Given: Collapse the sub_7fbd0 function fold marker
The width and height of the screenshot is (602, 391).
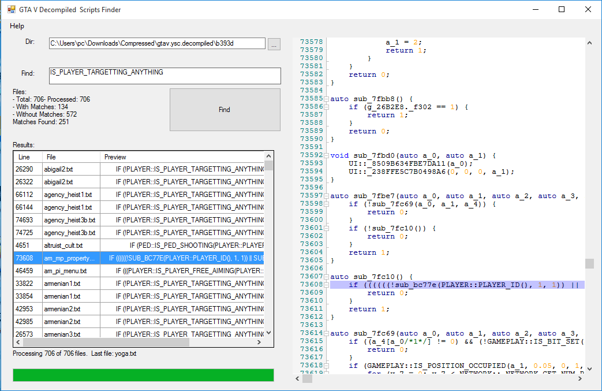Looking at the screenshot, I should (327, 155).
